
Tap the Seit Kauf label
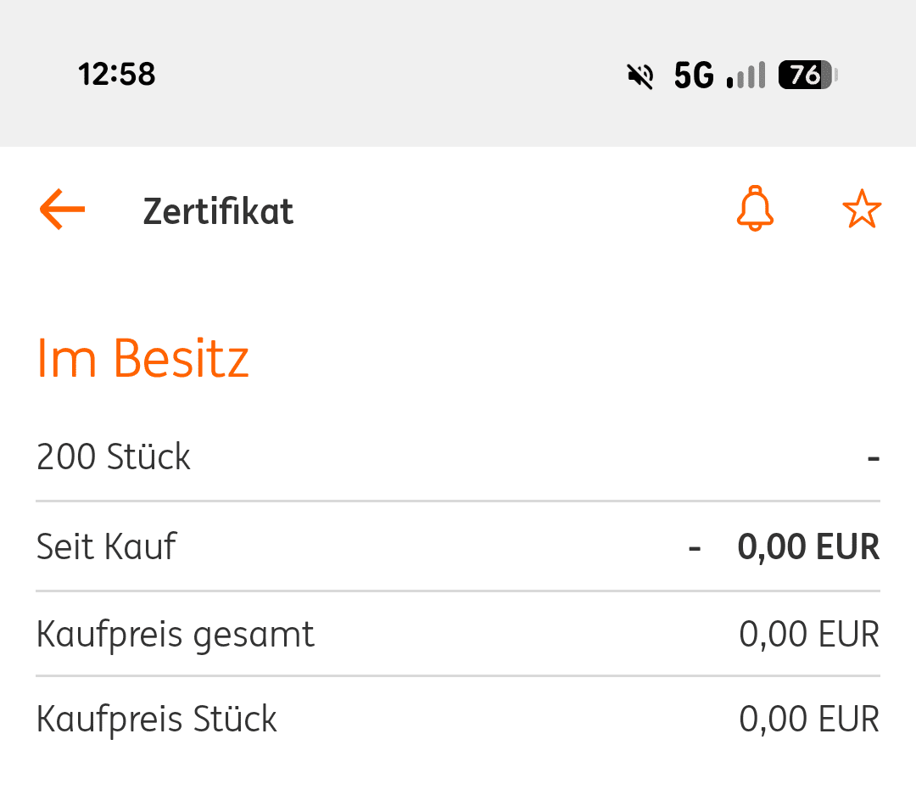pyautogui.click(x=106, y=546)
